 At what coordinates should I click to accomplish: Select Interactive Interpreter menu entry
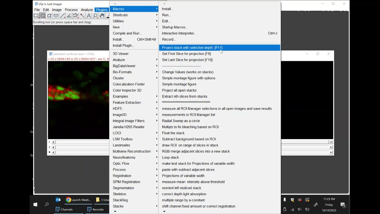point(219,33)
